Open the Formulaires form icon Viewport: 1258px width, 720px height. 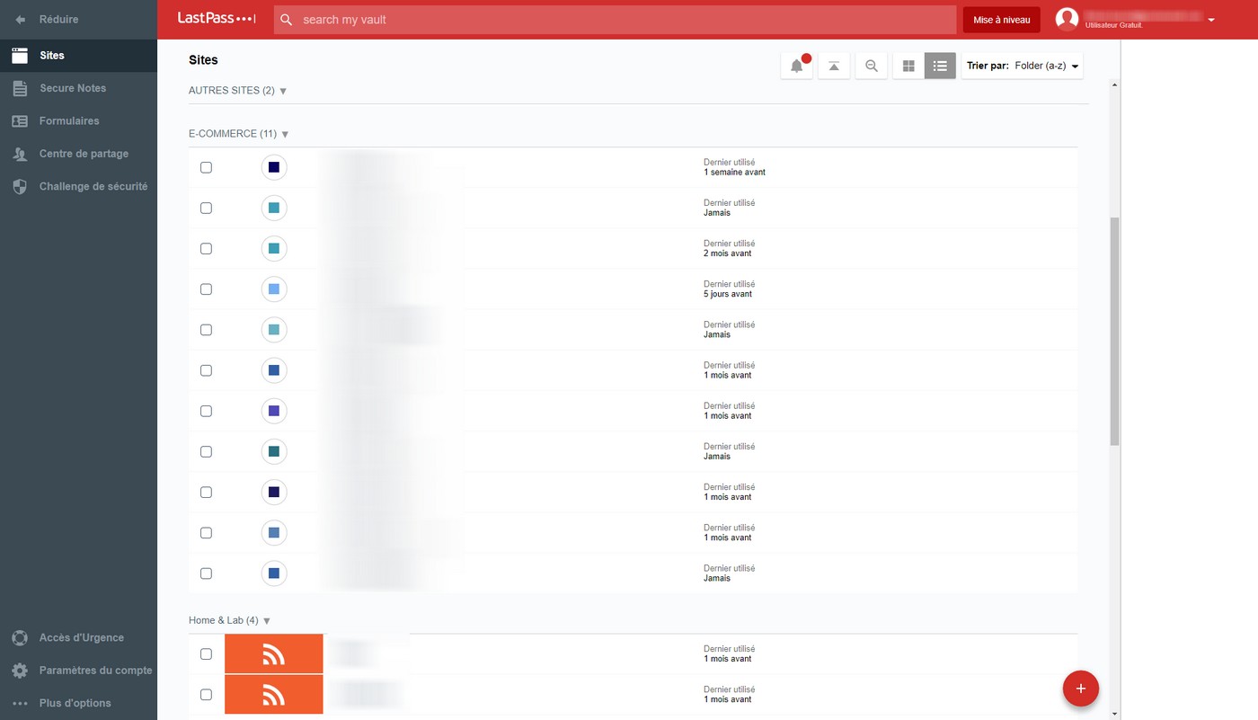20,120
